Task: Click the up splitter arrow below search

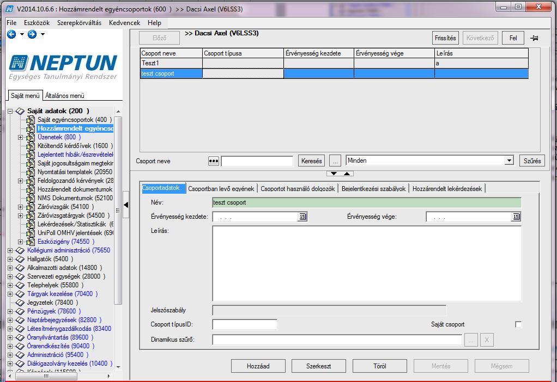Action: click(x=347, y=174)
